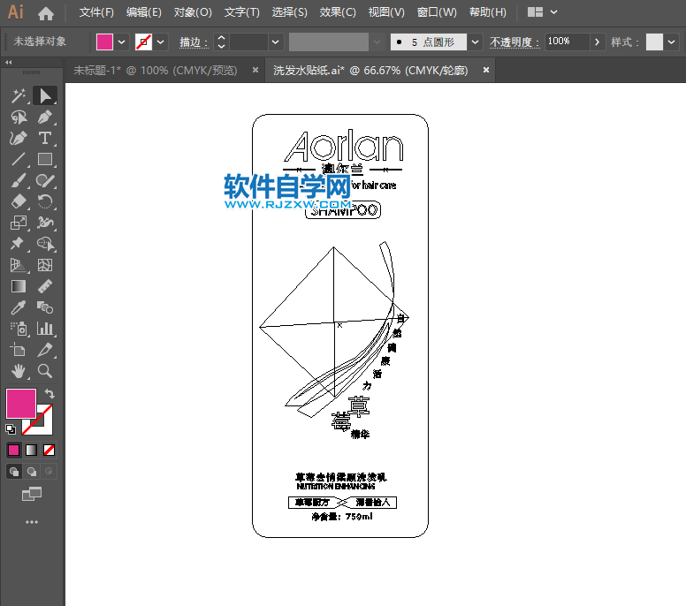Select the Zoom tool
Screen dimensions: 686x606
(45, 371)
